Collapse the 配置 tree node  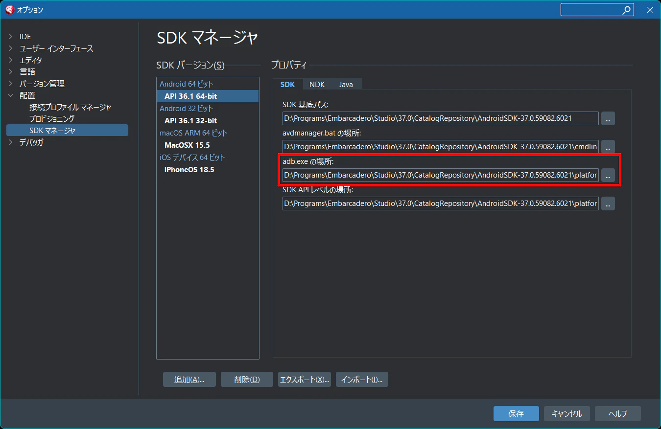pos(10,95)
